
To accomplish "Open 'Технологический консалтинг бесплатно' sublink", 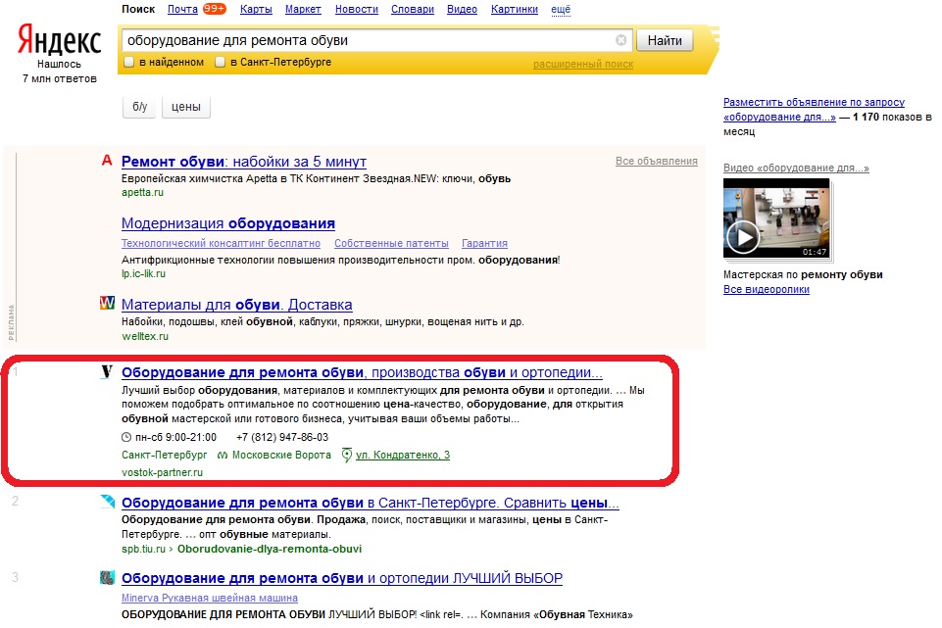I will pyautogui.click(x=221, y=243).
